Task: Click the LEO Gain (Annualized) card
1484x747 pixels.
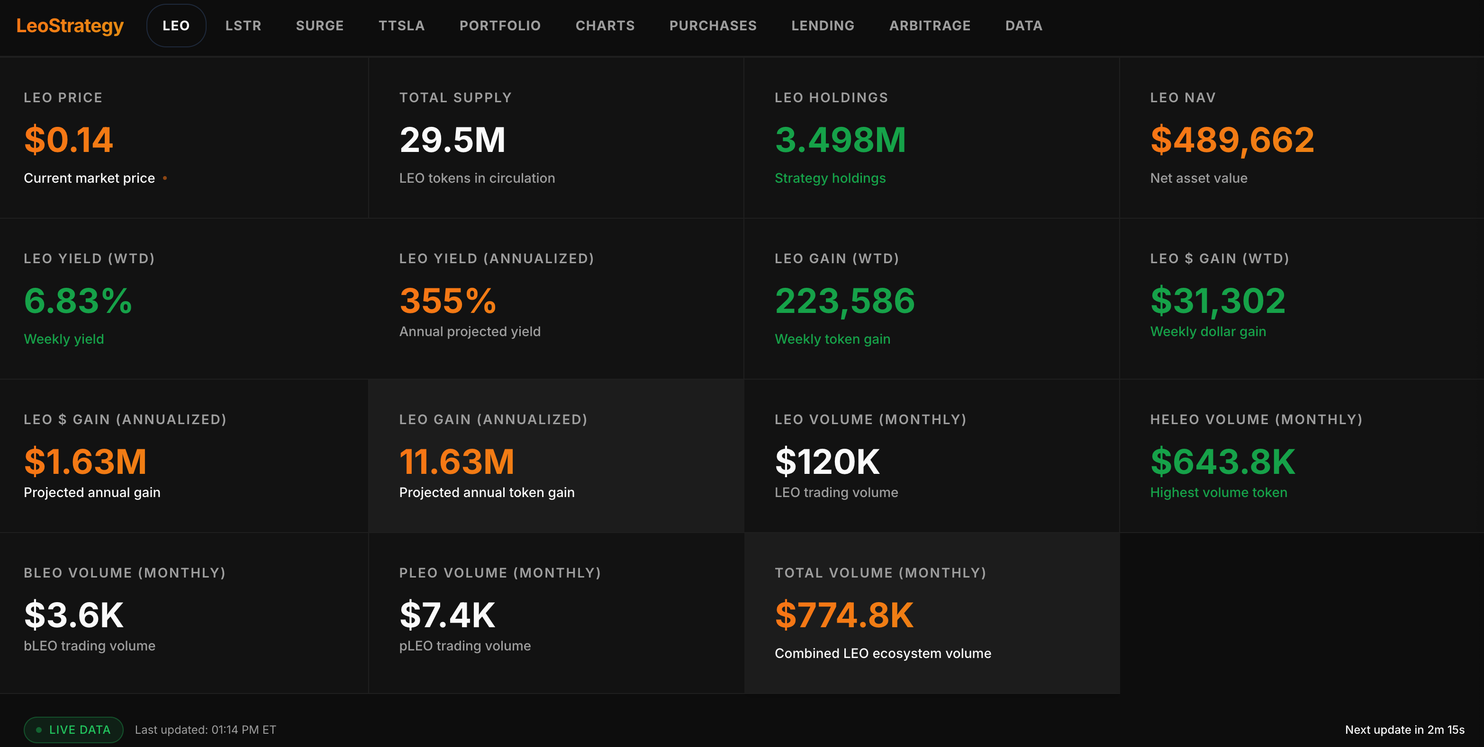Action: tap(556, 455)
